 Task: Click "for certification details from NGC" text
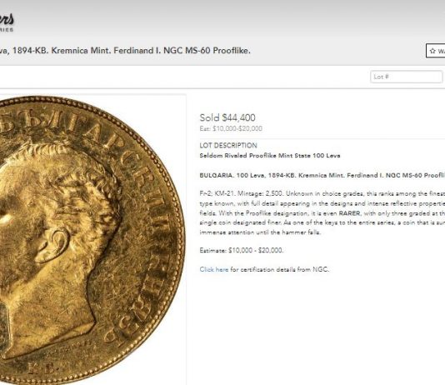coord(279,269)
